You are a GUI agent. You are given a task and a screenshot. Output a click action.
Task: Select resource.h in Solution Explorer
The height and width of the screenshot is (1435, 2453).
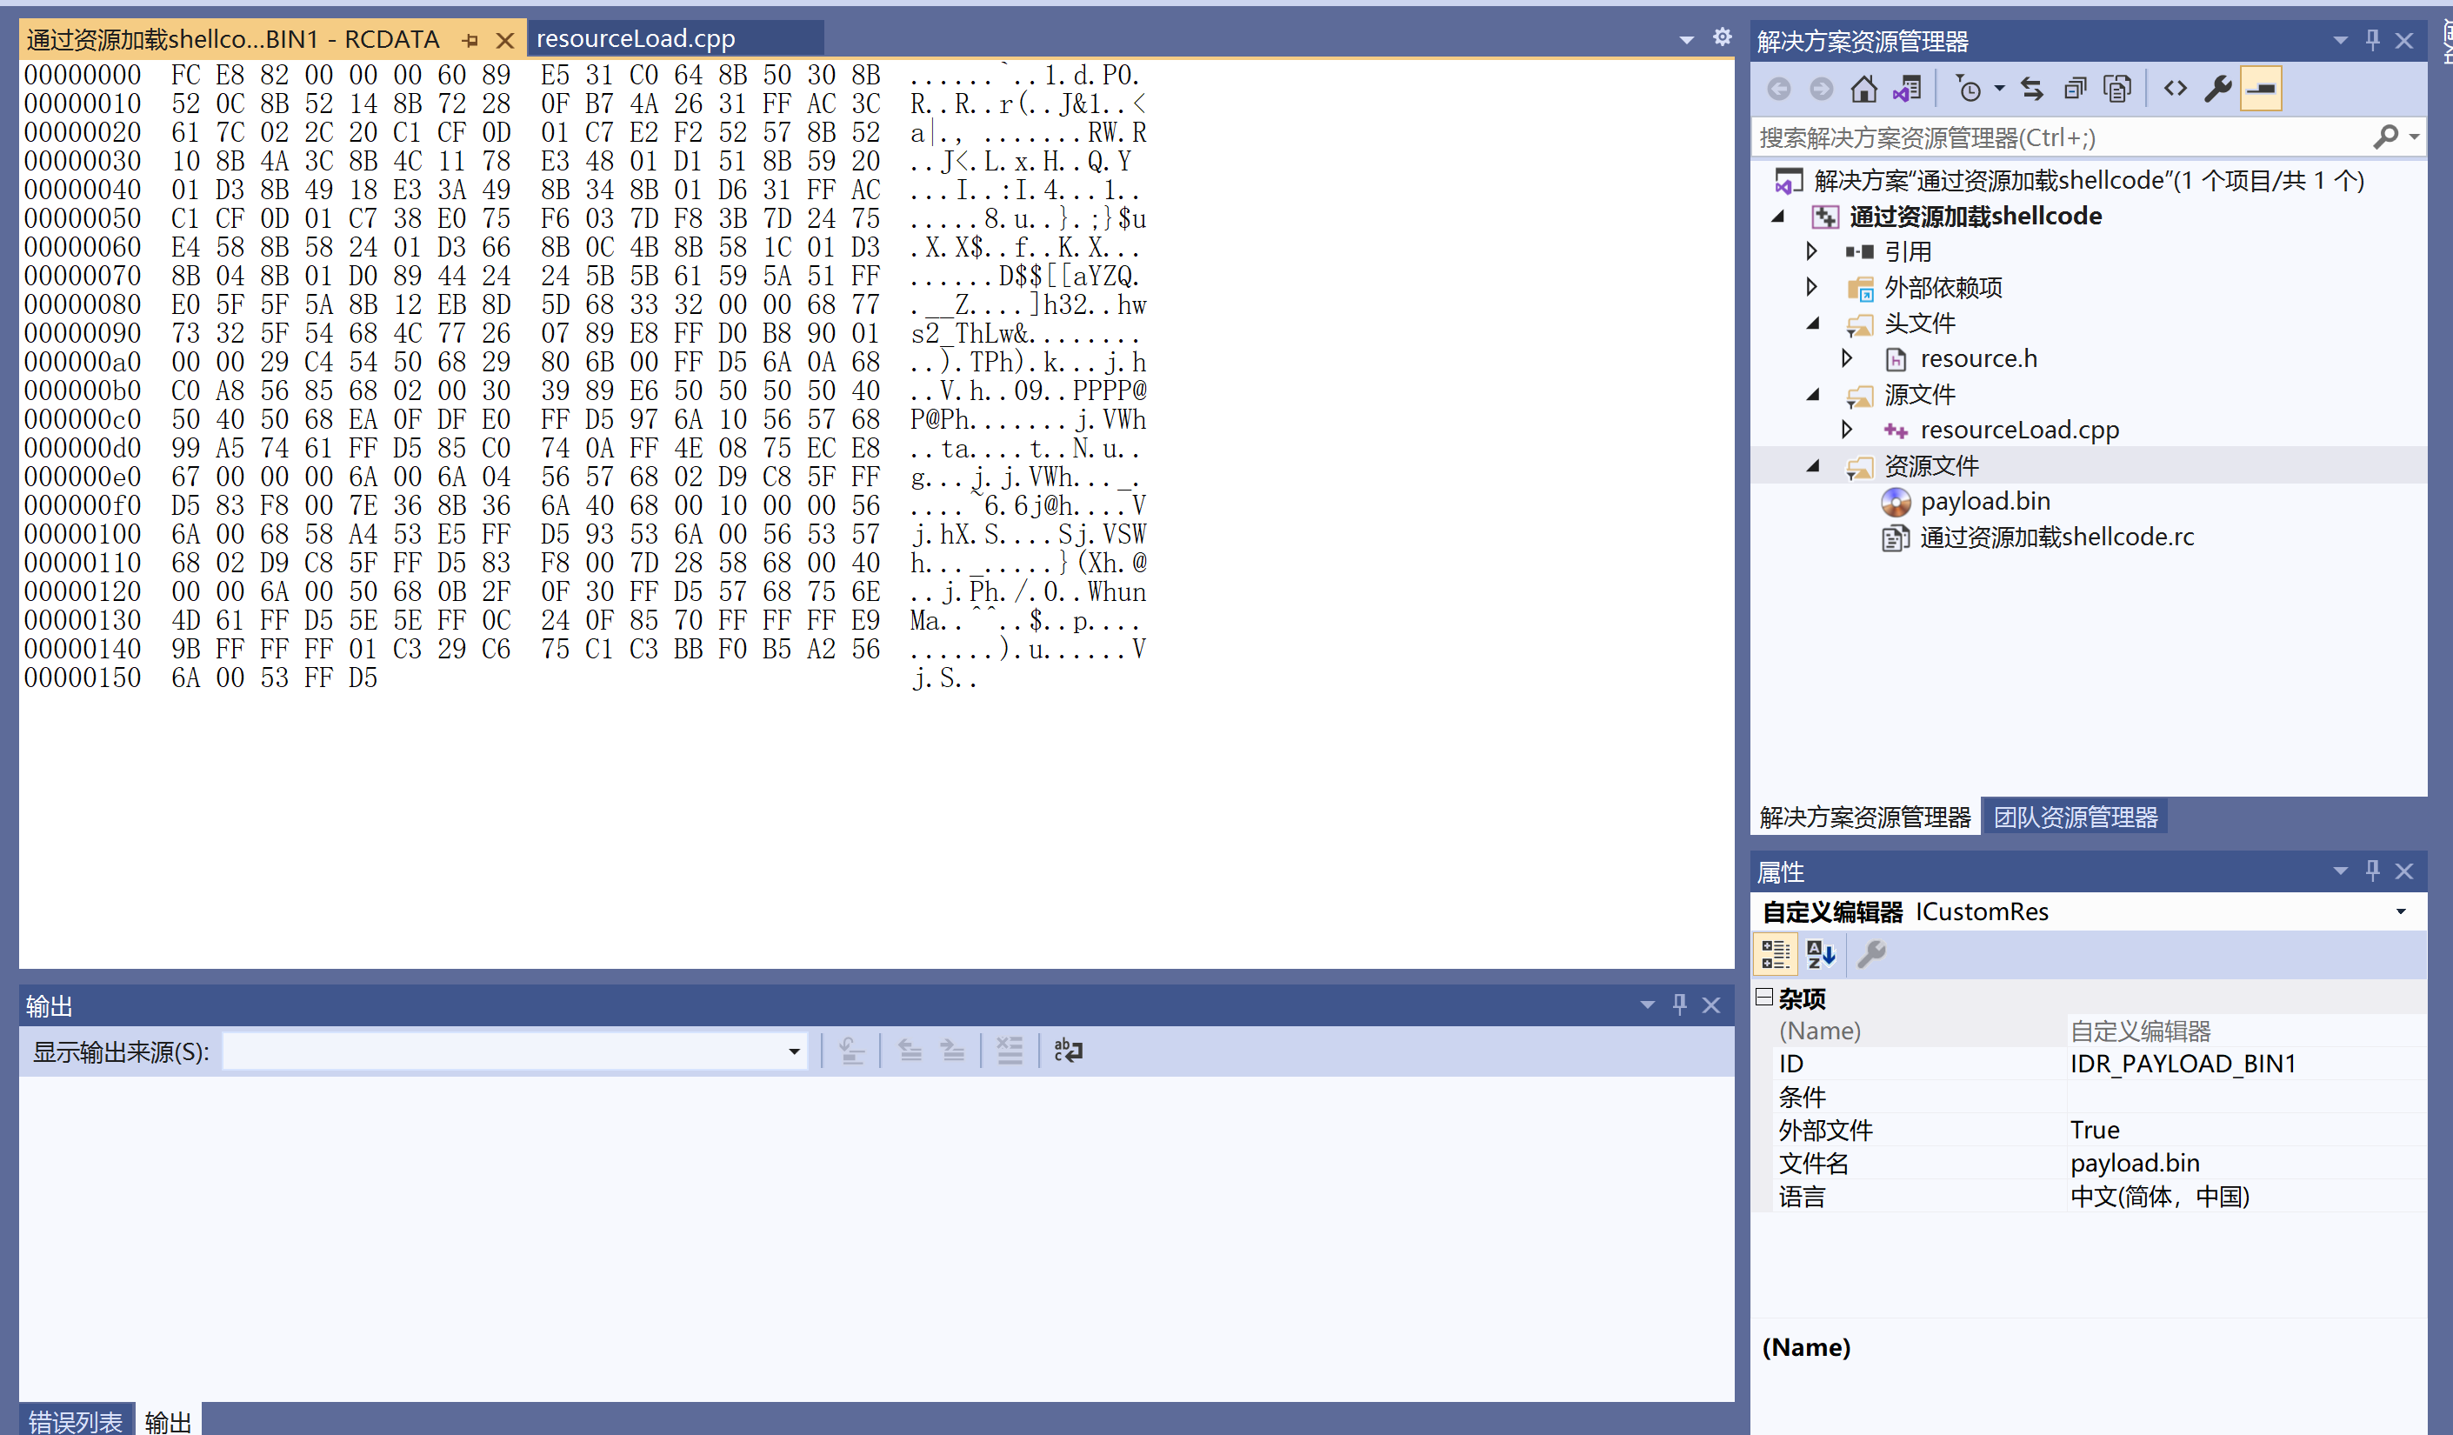(1978, 358)
